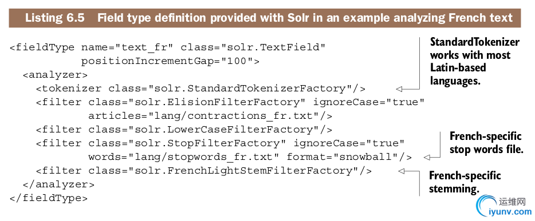Click the opening analyzer tag
Image resolution: width=535 pixels, height=221 pixels.
tap(55, 75)
